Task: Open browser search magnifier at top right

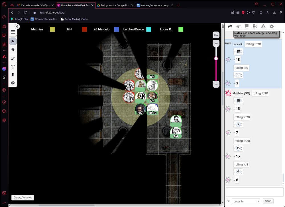Action: (x=257, y=4)
